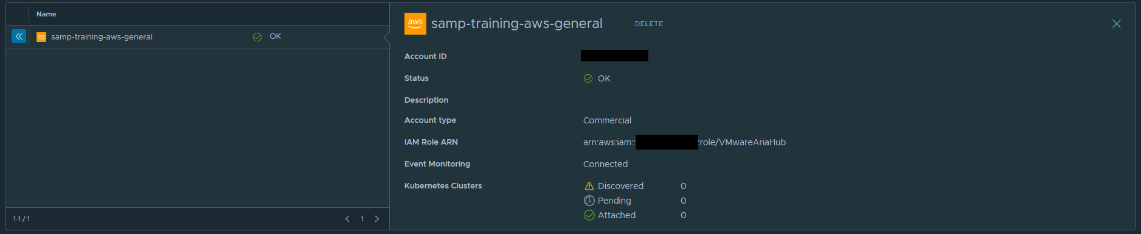
Task: Go to the previous page of accounts
Action: pos(347,219)
